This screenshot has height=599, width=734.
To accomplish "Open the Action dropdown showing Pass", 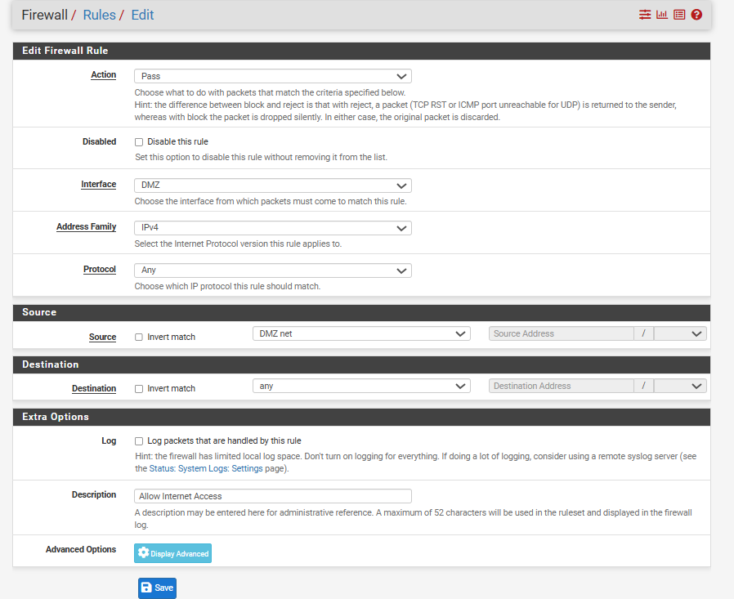I will (x=272, y=76).
